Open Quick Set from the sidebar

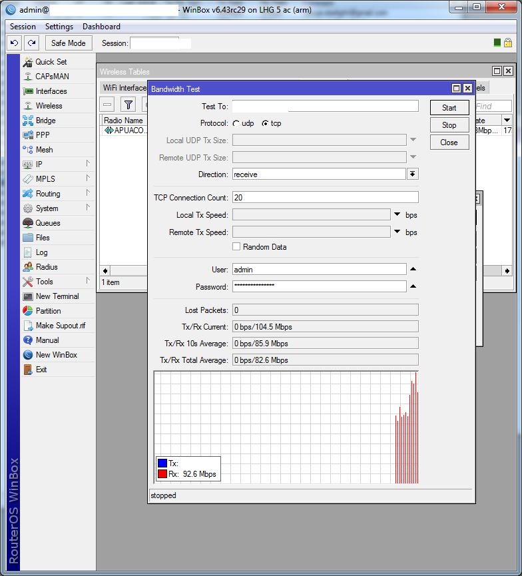tap(58, 62)
